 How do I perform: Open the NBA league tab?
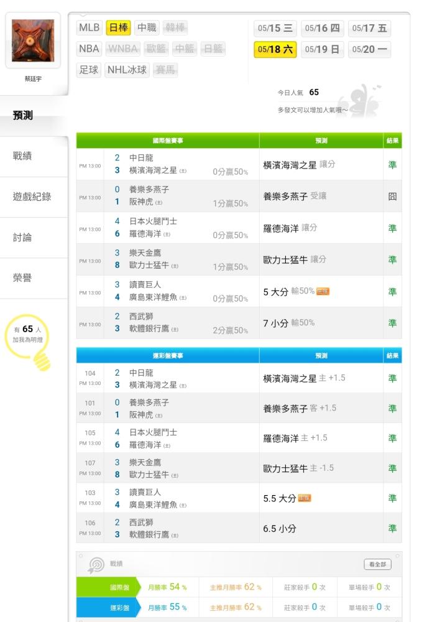[89, 49]
